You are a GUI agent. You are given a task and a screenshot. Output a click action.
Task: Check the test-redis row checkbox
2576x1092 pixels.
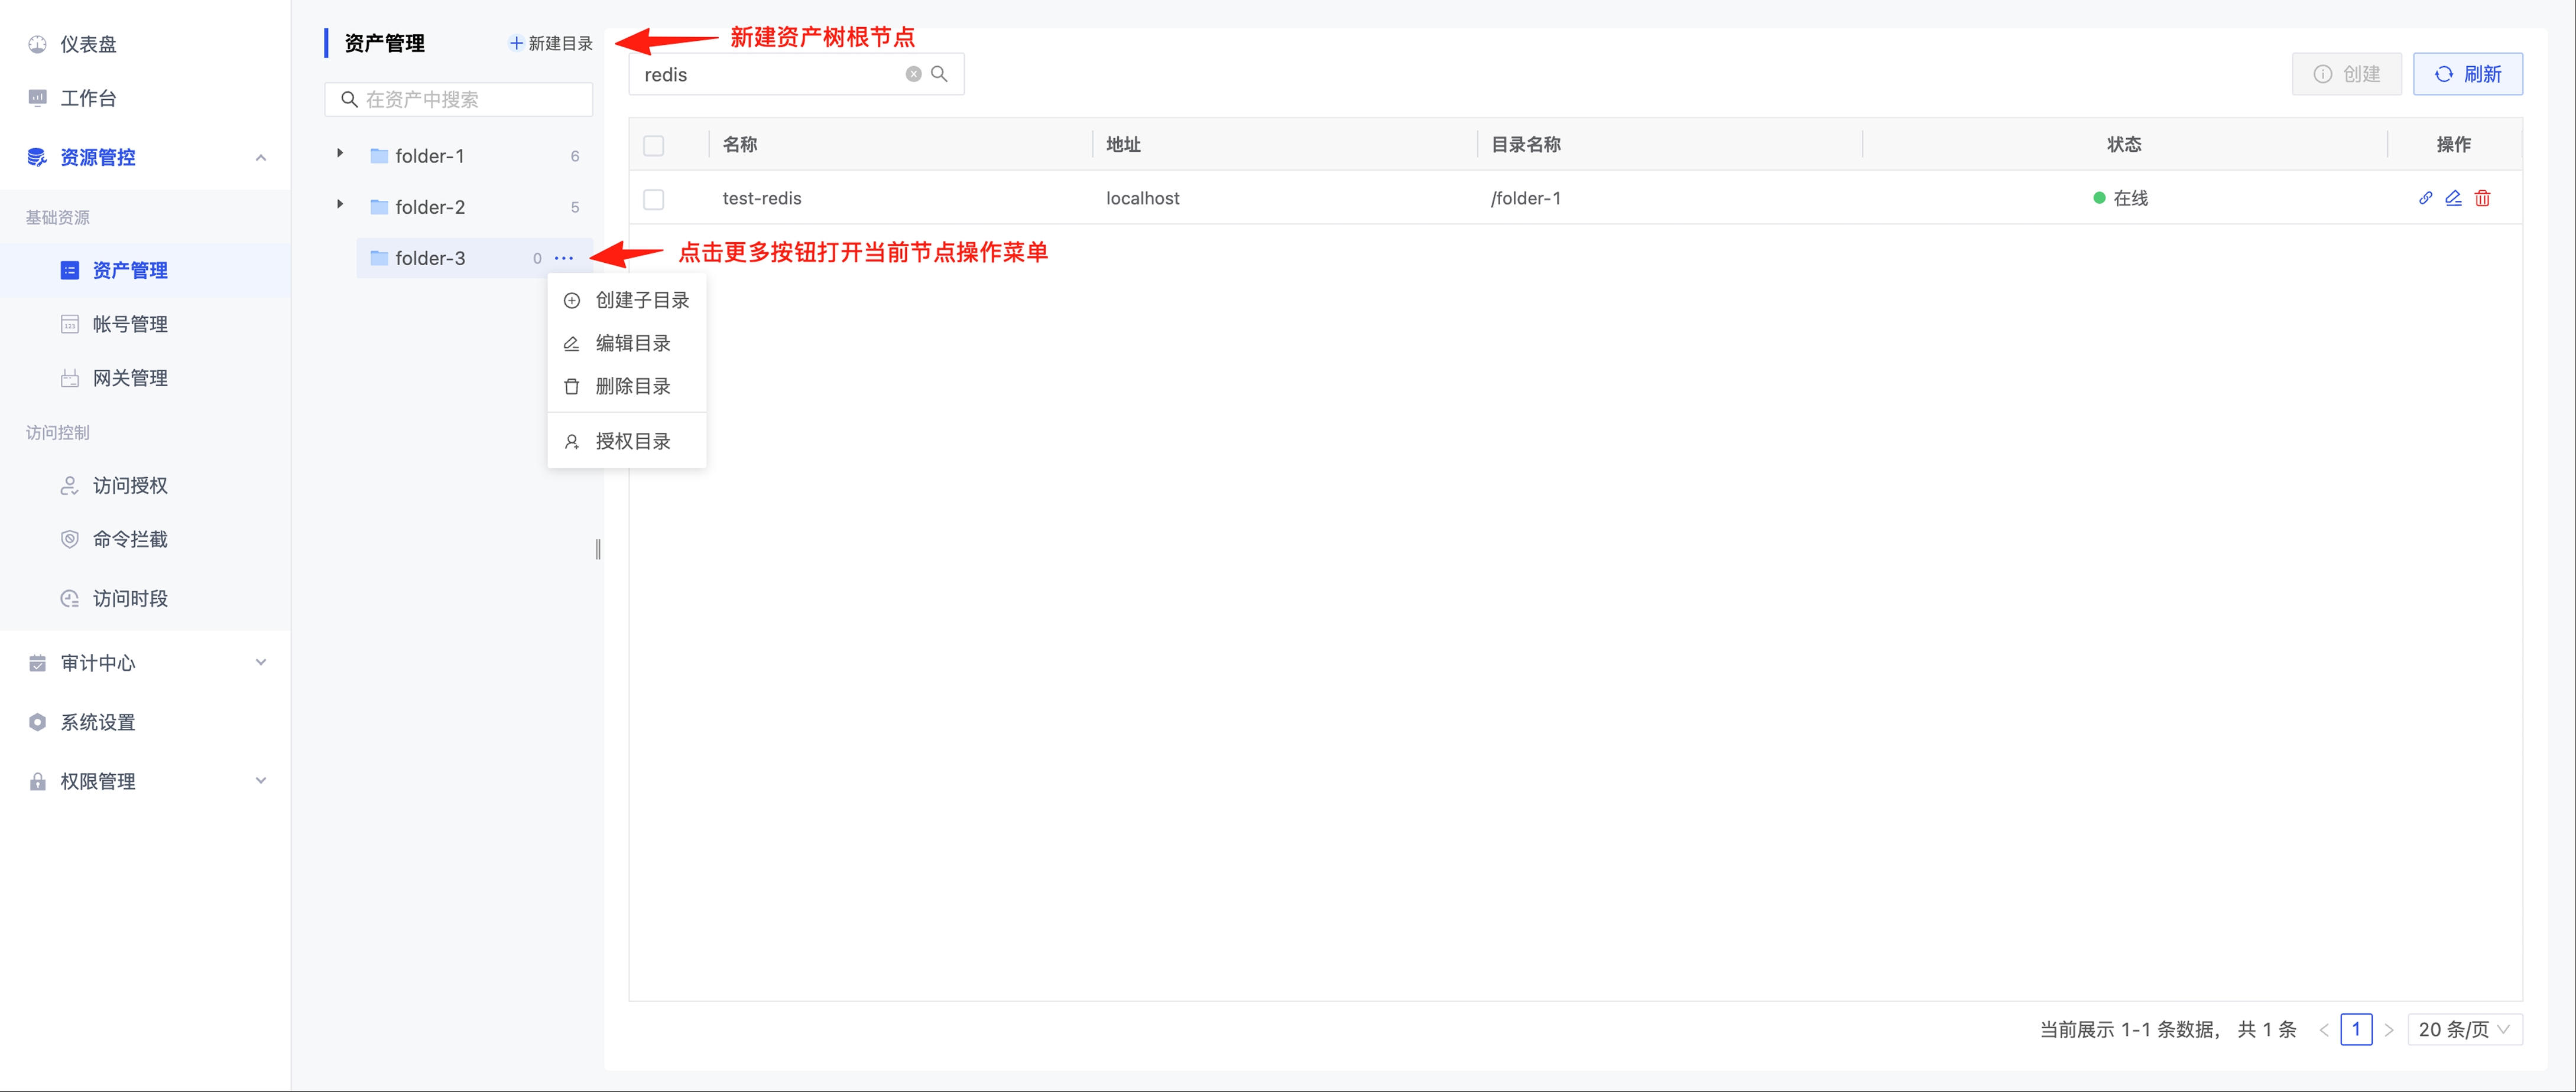[654, 200]
